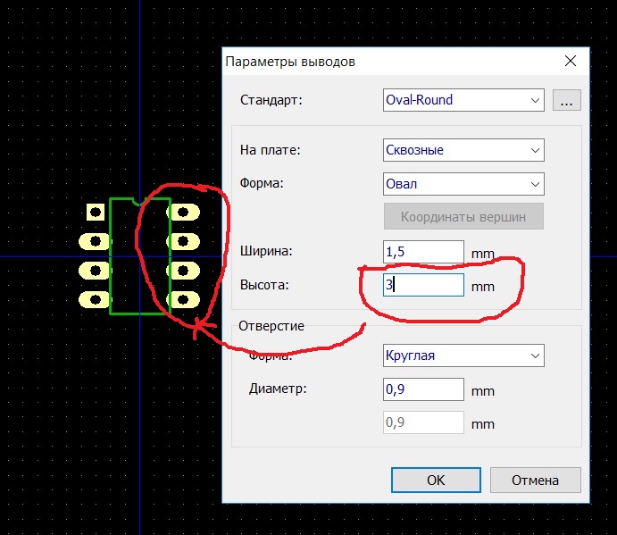Click into the Высота input field
This screenshot has height=535, width=617.
(423, 286)
